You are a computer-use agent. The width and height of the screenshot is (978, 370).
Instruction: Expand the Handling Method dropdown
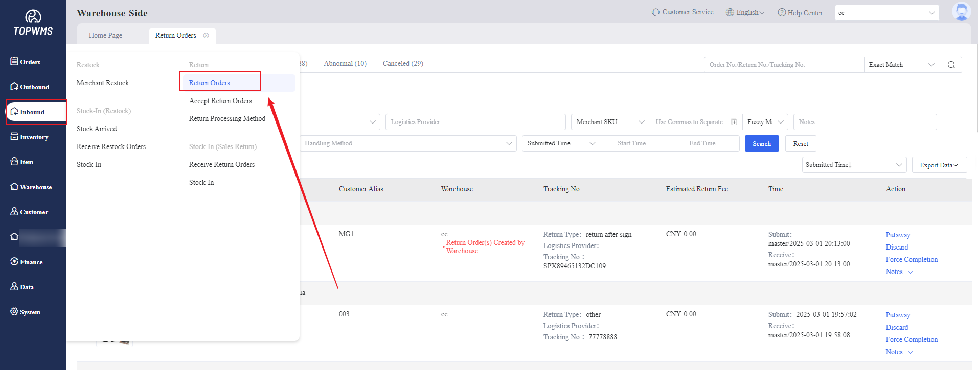coord(407,143)
